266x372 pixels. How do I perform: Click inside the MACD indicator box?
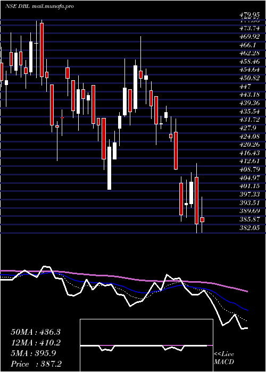(x=146, y=345)
